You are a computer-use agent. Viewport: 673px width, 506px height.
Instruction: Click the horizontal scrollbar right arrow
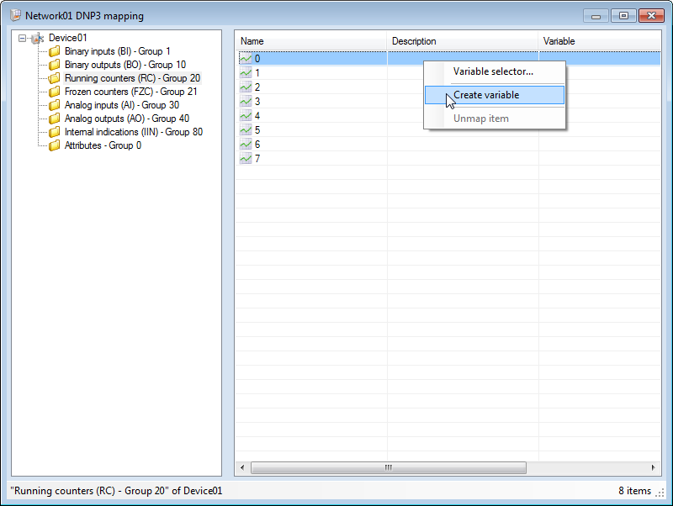(x=654, y=467)
